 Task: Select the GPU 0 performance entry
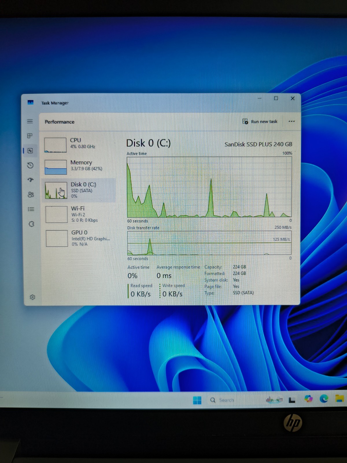(80, 238)
